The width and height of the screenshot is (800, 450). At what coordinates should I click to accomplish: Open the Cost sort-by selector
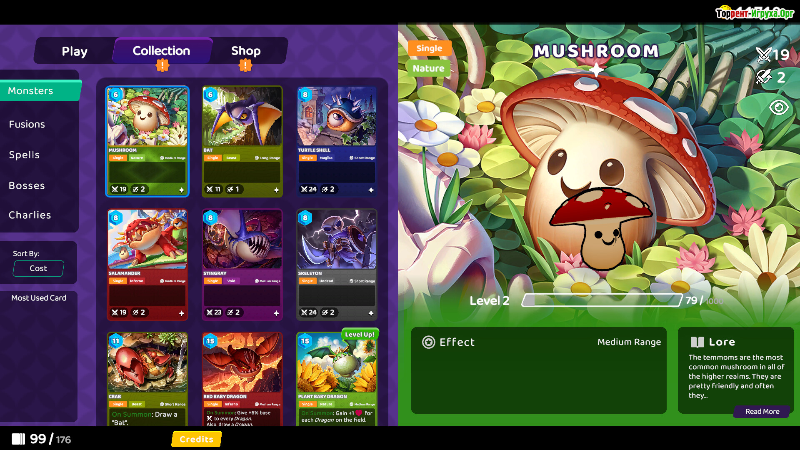38,268
